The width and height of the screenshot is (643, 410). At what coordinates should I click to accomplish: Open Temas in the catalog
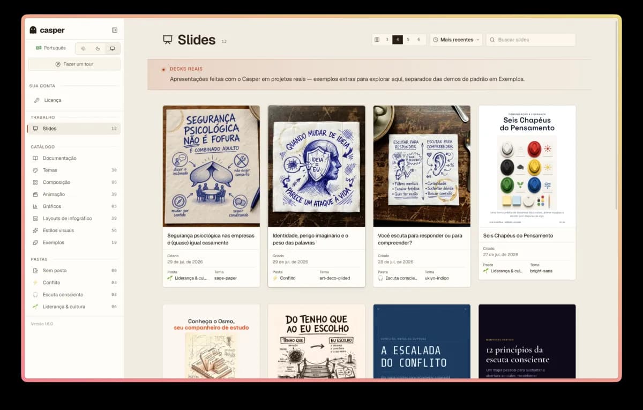point(74,170)
